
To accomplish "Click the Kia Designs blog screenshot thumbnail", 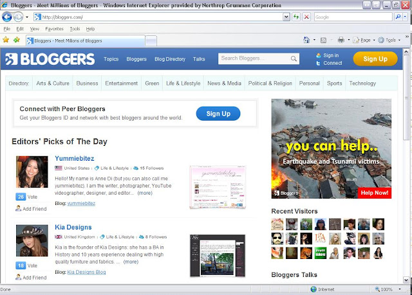I will pyautogui.click(x=218, y=256).
